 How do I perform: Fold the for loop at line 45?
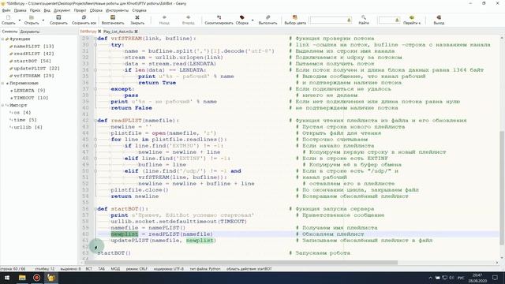click(x=95, y=140)
